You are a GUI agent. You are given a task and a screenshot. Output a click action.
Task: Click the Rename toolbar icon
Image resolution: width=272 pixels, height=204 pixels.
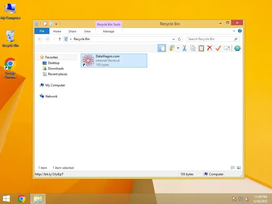pos(227,48)
